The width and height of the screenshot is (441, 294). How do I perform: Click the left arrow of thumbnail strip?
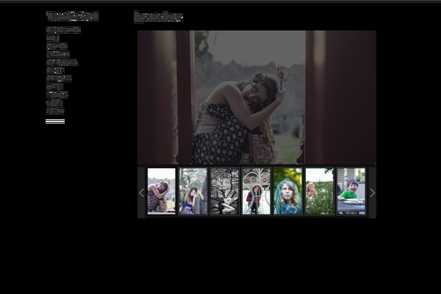[x=142, y=193]
